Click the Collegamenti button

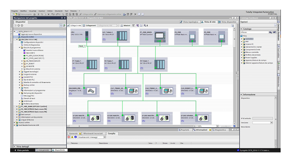(x=89, y=26)
